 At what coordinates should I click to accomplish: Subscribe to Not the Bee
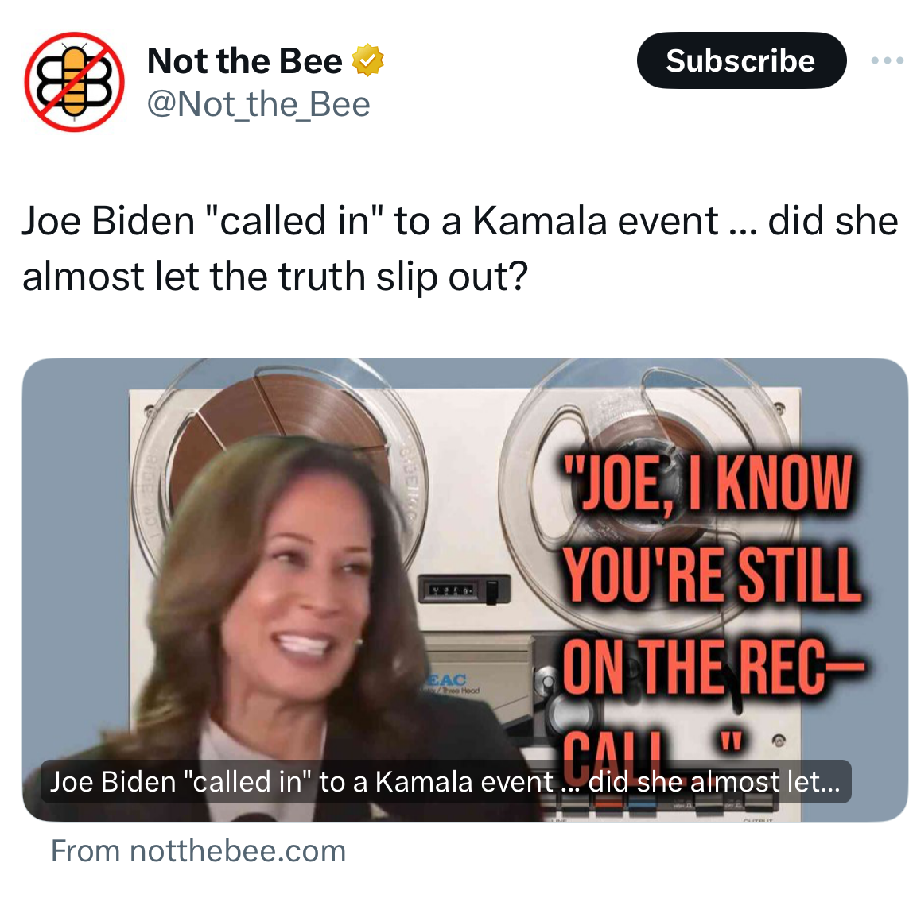pyautogui.click(x=741, y=60)
